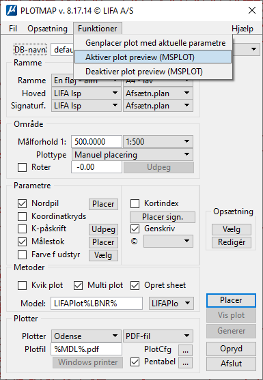Click the Målforhold 500.0000 input field
This screenshot has height=380, width=263.
96,141
